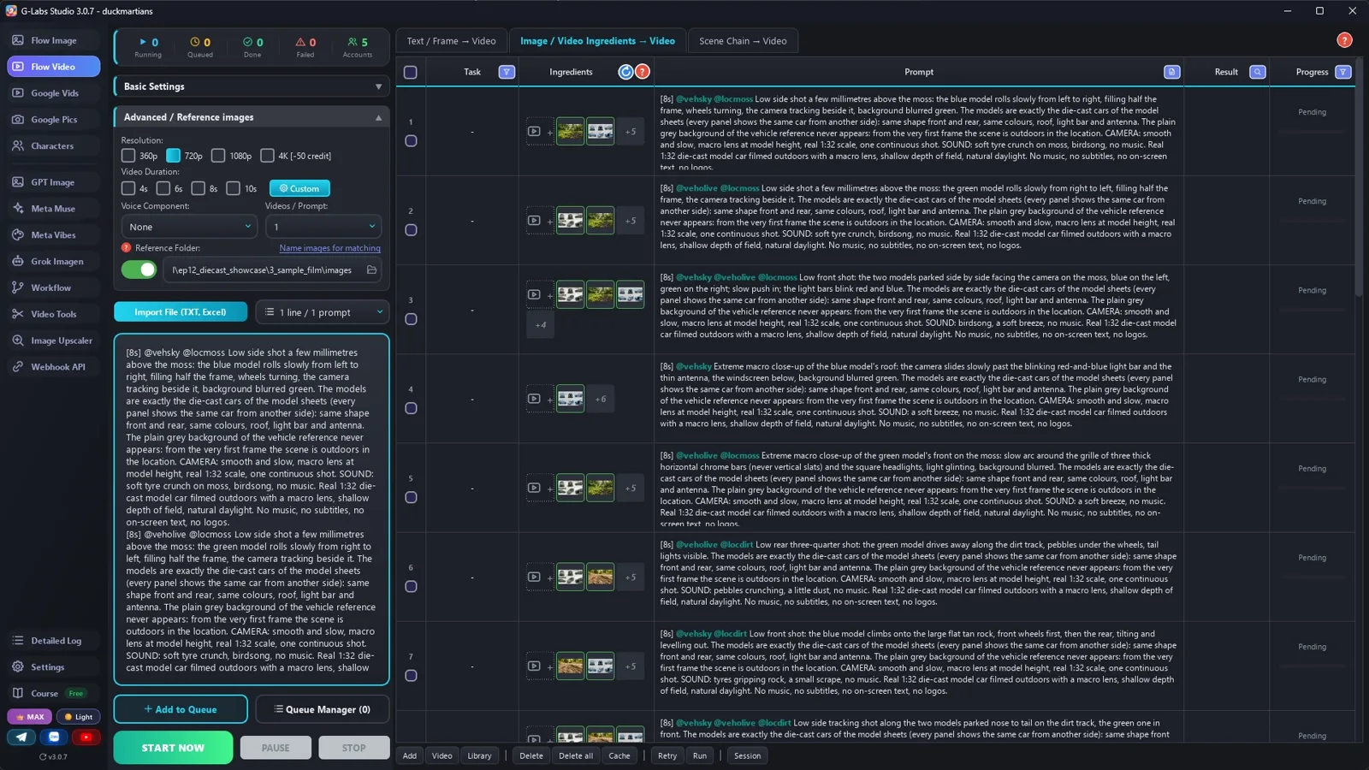Switch to the Text / Frame → Video tab
1369x770 pixels.
[451, 41]
